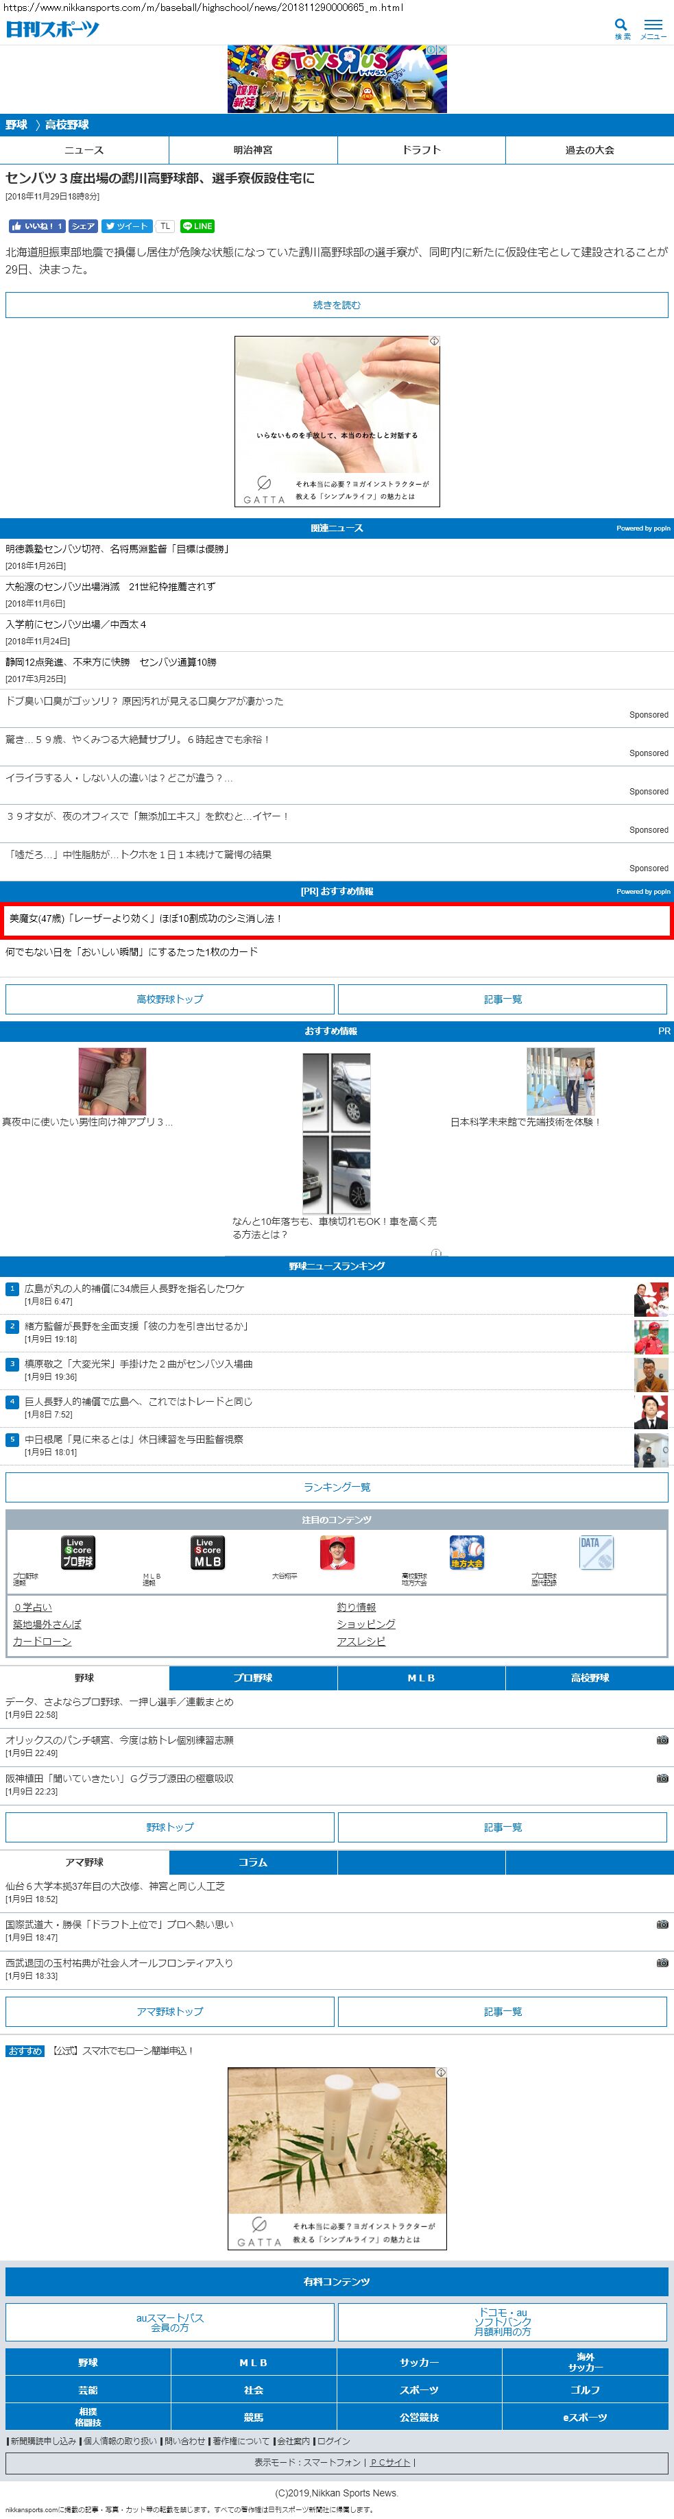The width and height of the screenshot is (674, 2519).
Task: Share the article via LINE button
Action: (197, 226)
